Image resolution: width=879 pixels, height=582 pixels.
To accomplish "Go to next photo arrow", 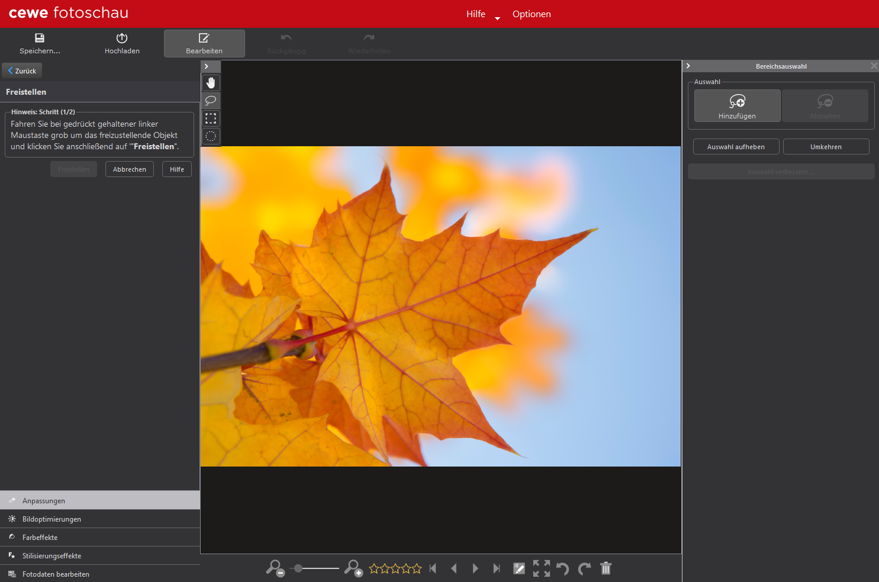I will (475, 568).
